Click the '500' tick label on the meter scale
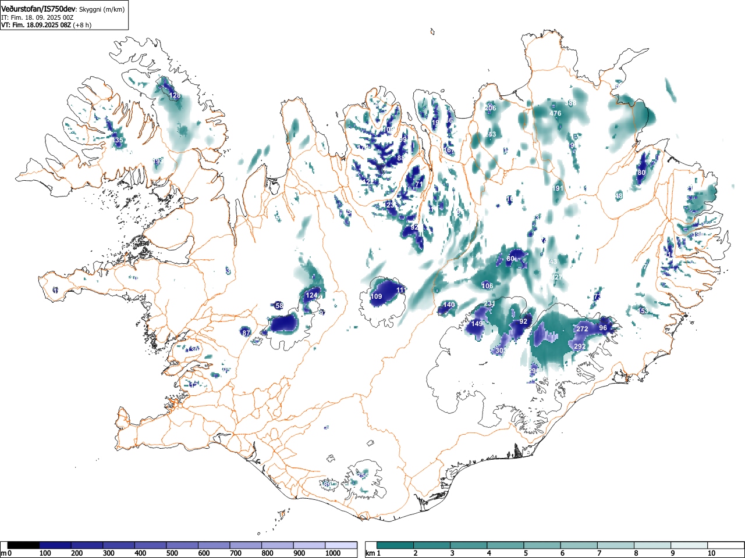 172,553
